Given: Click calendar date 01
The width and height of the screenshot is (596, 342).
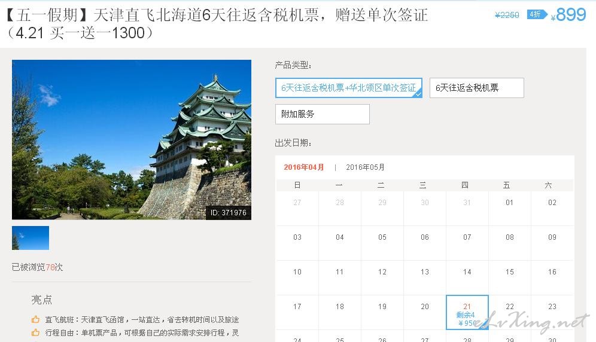Looking at the screenshot, I should point(509,203).
